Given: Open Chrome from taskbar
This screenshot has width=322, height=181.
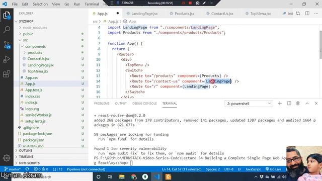Looking at the screenshot, I should tap(133, 176).
